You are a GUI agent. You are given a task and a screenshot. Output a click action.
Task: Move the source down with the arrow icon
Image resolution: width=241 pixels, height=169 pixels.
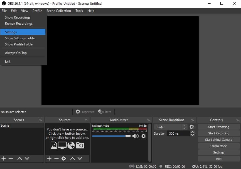pyautogui.click(x=80, y=158)
